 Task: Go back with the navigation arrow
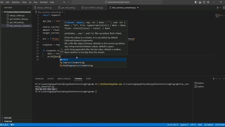[x=64, y=2]
